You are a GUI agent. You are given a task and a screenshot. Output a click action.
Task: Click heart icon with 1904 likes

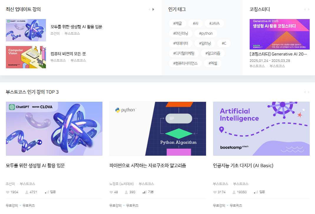(x=8, y=192)
